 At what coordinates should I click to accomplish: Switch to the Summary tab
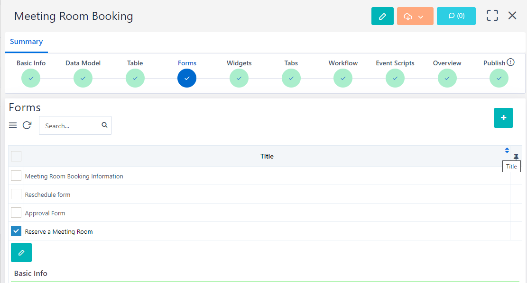(x=26, y=42)
